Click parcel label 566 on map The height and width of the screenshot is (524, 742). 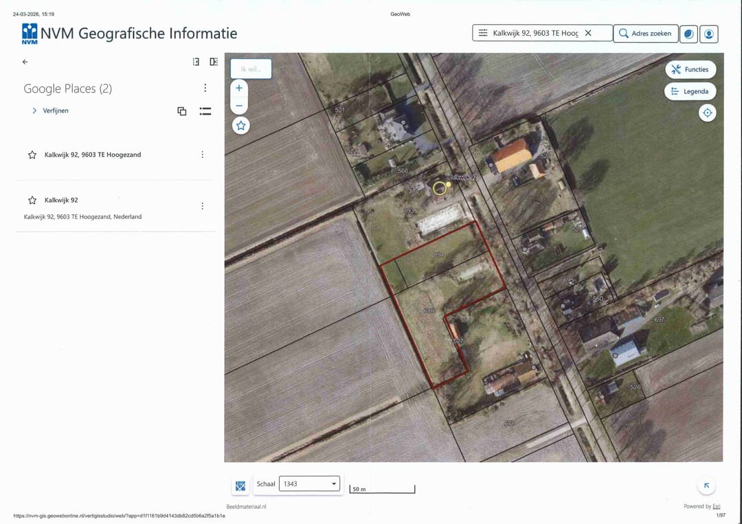[x=403, y=171]
